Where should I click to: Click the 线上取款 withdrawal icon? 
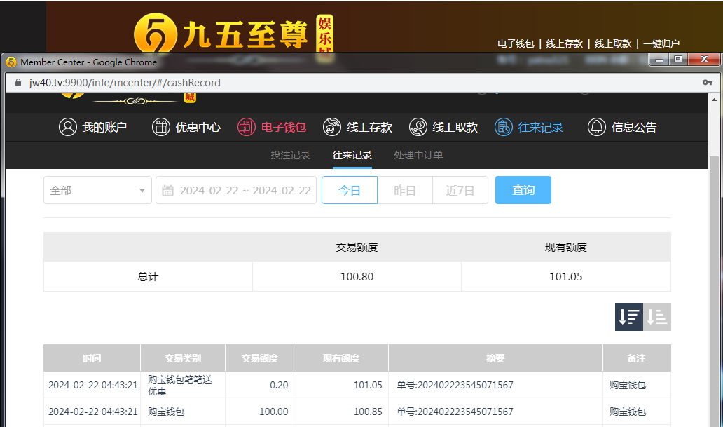tap(418, 127)
